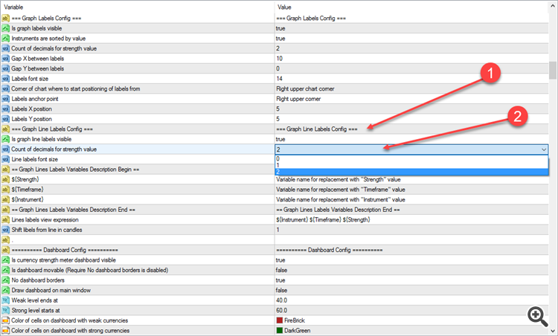Click the string icon beside '${Strength}'

click(5, 179)
